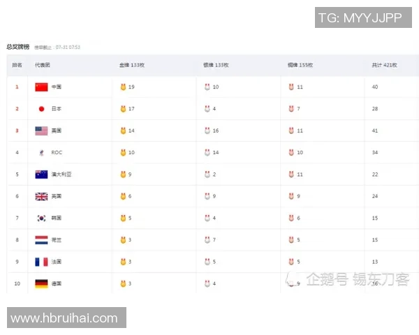Click the gold medal icon in China's row

click(123, 87)
